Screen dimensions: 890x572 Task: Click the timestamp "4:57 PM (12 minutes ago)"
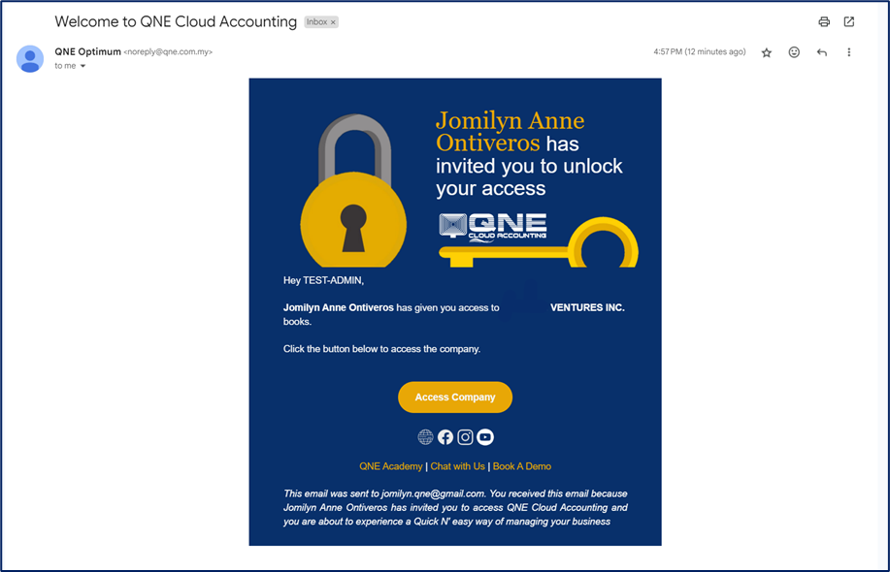coord(699,51)
